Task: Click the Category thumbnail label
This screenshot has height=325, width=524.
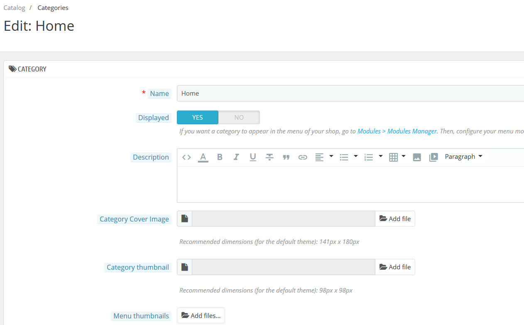Action: pos(137,267)
